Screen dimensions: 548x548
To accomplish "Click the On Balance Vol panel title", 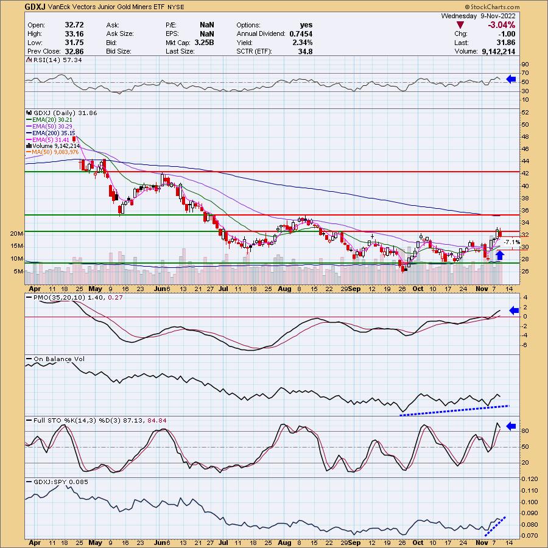I will [58, 359].
